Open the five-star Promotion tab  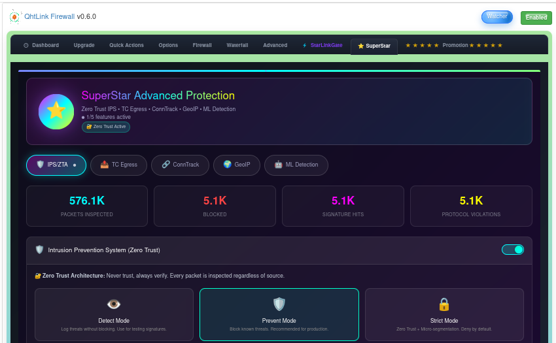[x=454, y=45]
